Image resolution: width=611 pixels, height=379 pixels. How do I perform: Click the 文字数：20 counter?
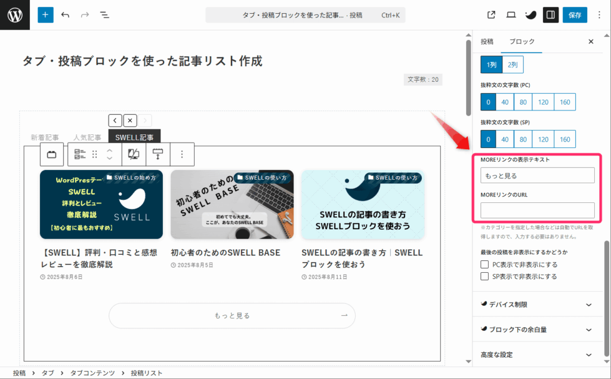(x=423, y=79)
